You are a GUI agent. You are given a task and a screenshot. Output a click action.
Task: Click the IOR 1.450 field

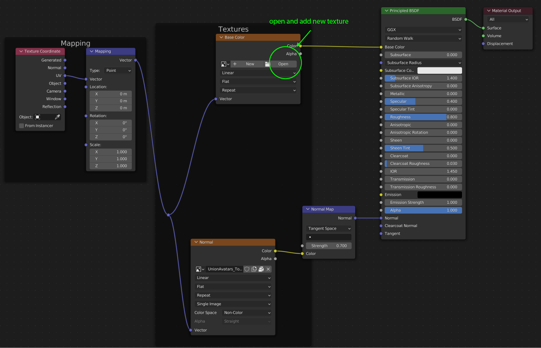423,171
